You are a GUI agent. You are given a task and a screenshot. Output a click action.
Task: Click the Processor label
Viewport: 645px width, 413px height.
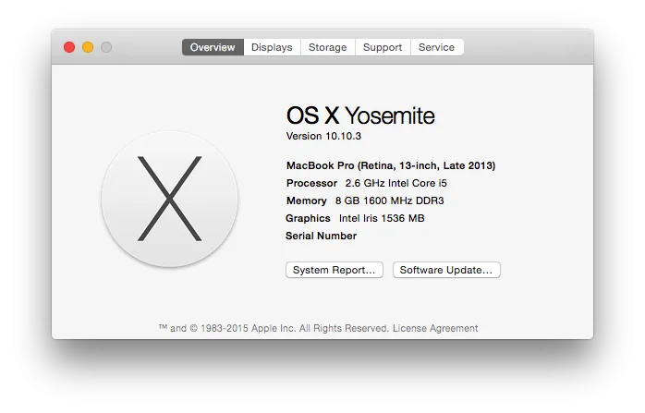pyautogui.click(x=311, y=183)
